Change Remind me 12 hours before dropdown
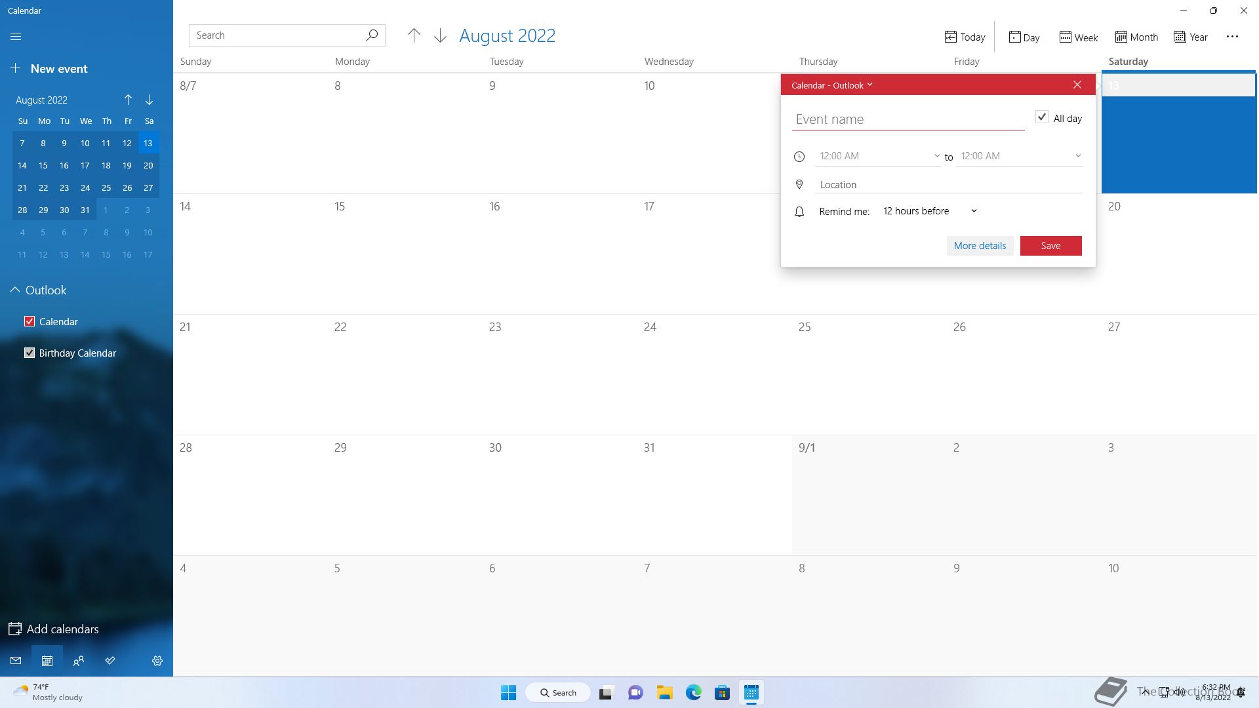 (x=930, y=211)
